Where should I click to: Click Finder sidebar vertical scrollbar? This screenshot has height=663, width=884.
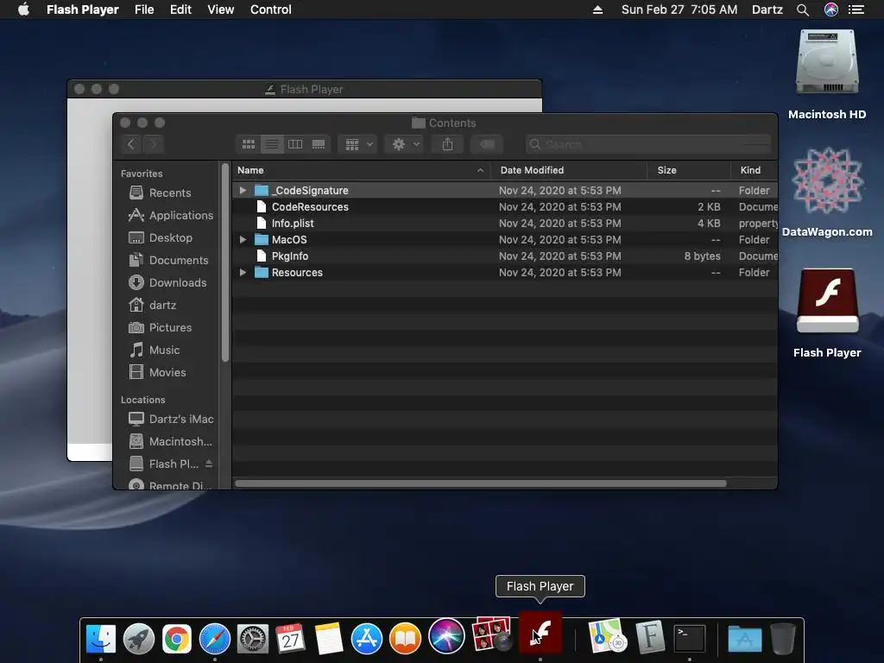(x=225, y=262)
